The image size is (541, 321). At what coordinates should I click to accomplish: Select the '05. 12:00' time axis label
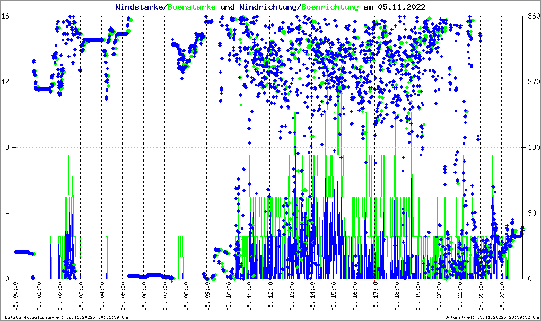point(270,298)
